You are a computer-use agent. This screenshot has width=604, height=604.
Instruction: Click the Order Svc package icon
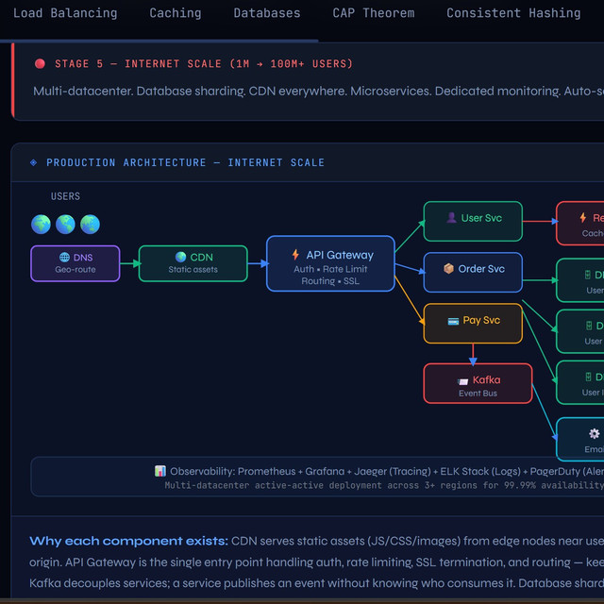448,268
